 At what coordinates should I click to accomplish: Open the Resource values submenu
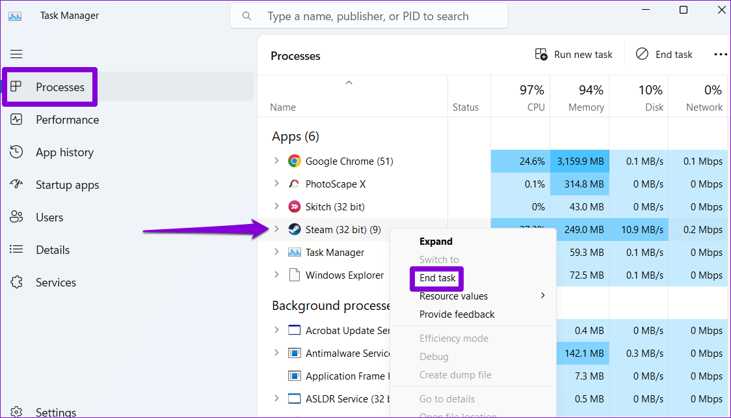point(453,296)
